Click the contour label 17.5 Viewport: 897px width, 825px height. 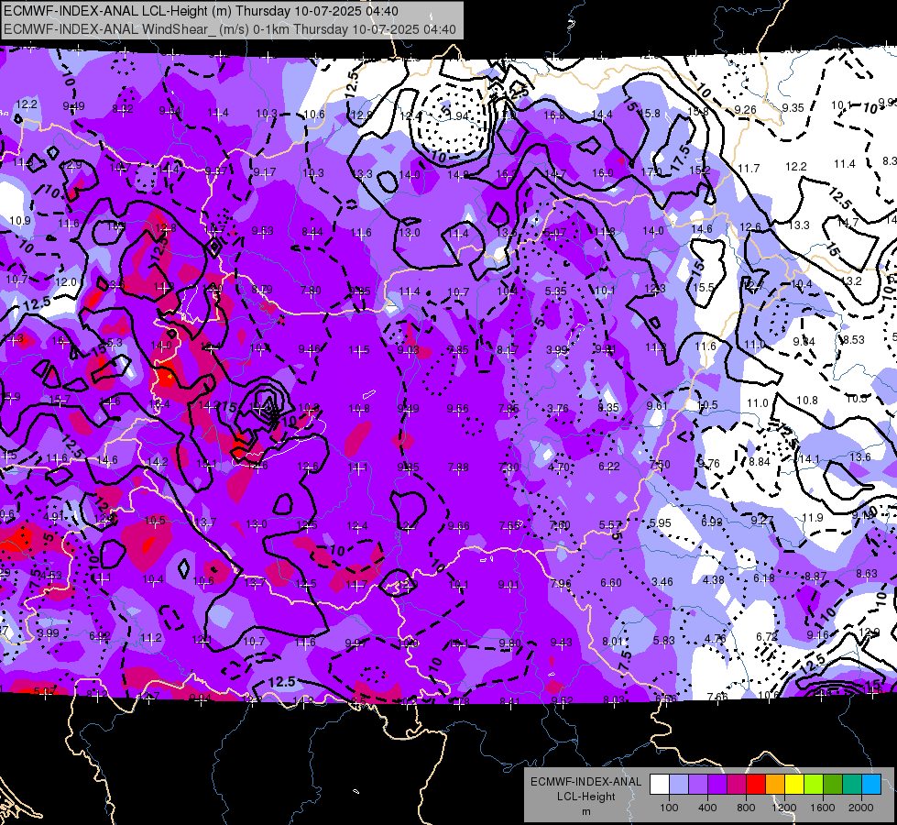pos(682,158)
